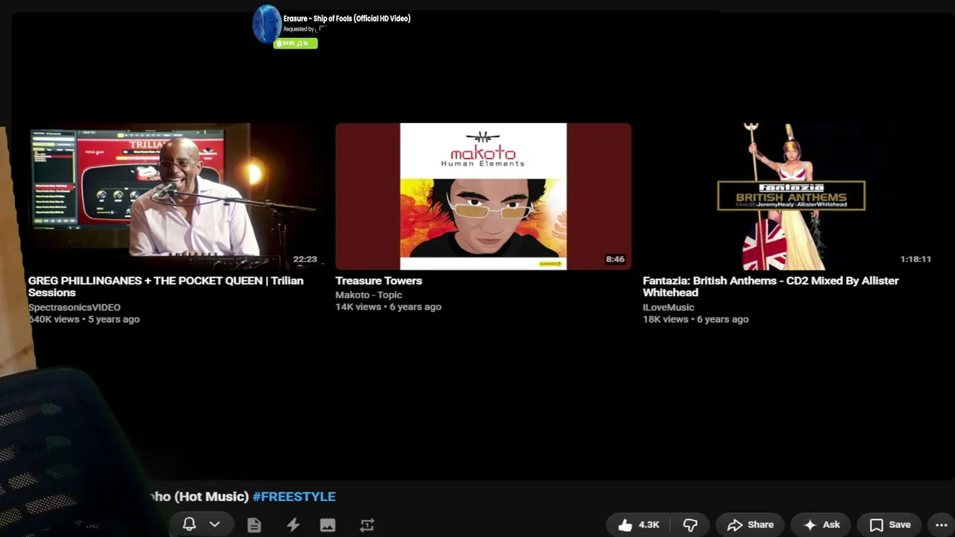Viewport: 955px width, 537px height.
Task: Click the 8:46 duration label
Action: [615, 260]
